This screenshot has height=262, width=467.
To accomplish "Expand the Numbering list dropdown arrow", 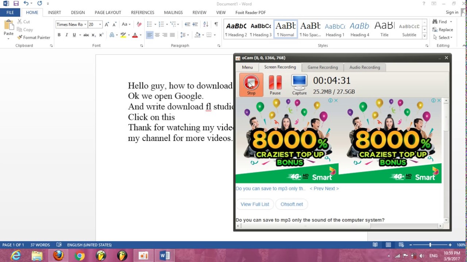I will [167, 24].
